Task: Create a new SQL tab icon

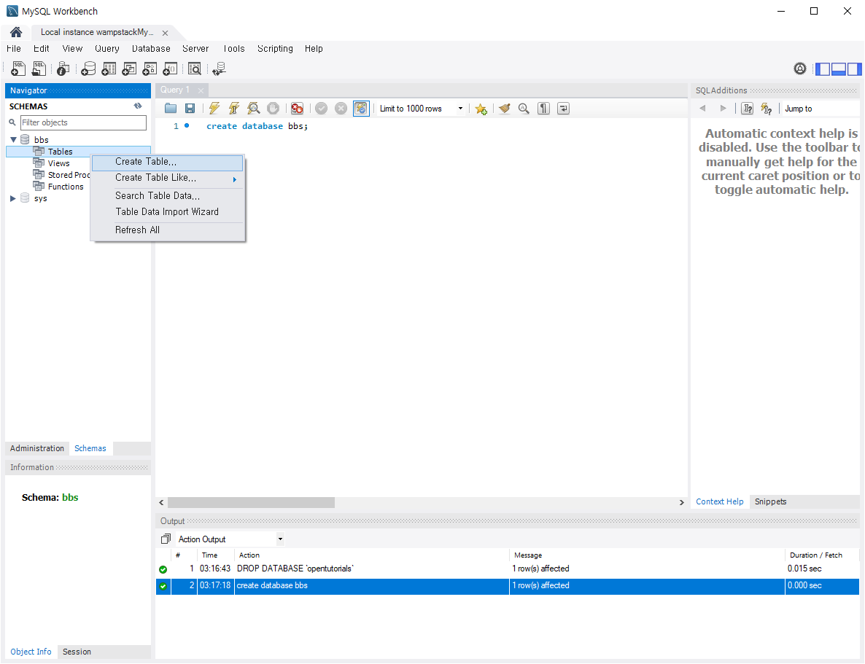Action: point(18,69)
